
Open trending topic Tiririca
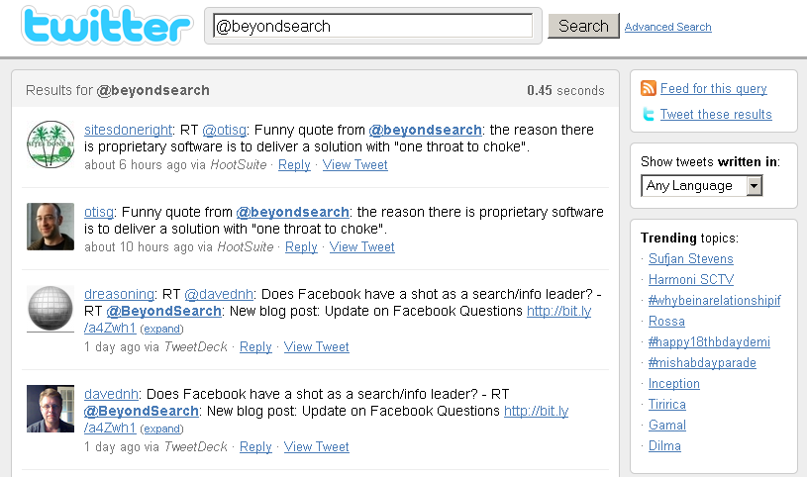667,404
